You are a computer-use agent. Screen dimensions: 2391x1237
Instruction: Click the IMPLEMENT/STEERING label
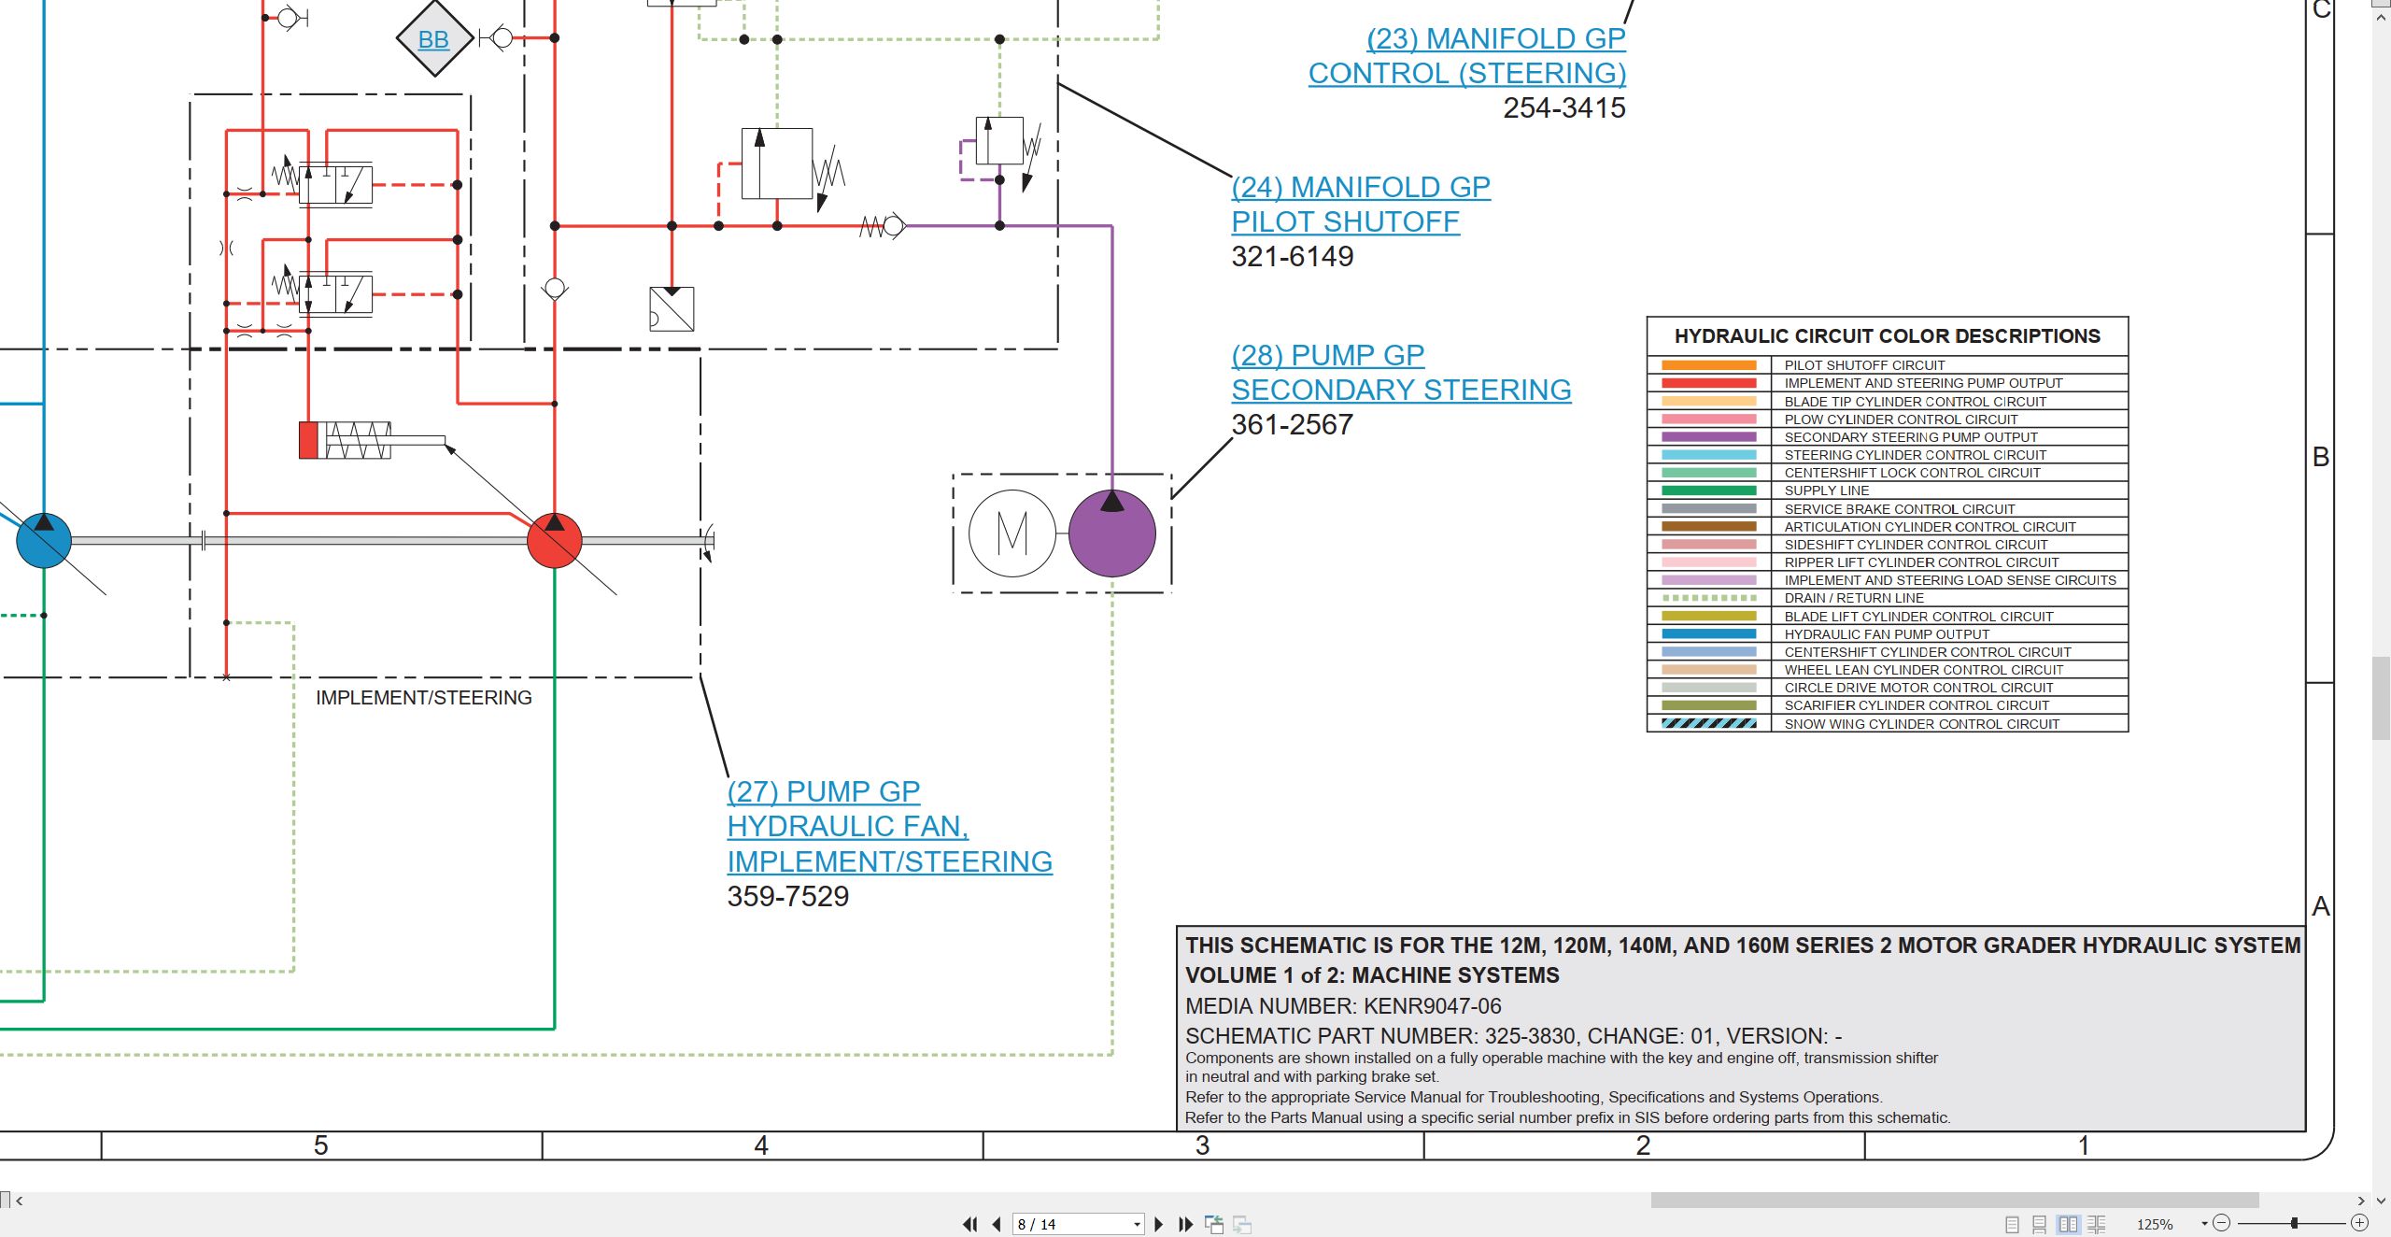click(424, 698)
